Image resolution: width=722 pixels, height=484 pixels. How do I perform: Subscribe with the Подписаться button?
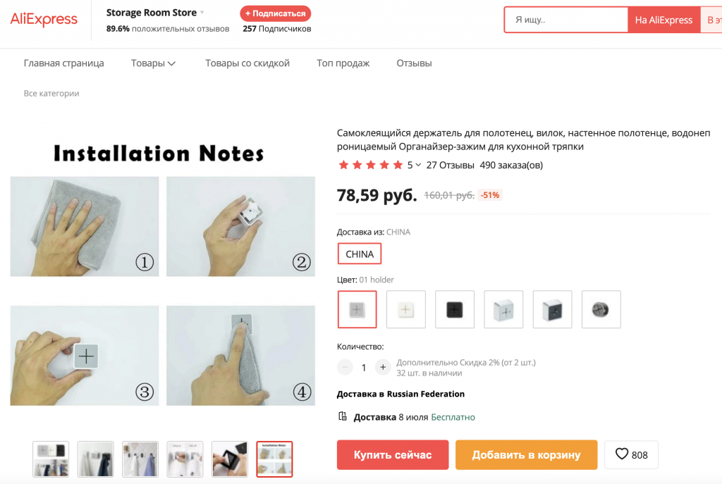[x=275, y=13]
